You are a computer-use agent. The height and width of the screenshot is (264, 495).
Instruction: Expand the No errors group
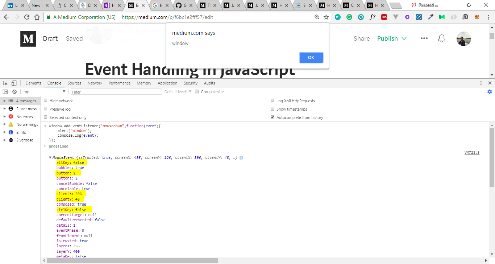5,117
